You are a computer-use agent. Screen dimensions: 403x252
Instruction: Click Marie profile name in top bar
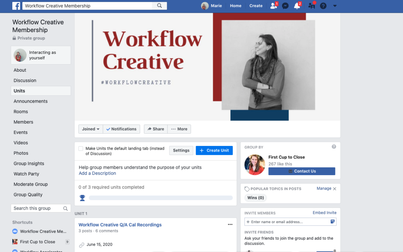tap(216, 6)
